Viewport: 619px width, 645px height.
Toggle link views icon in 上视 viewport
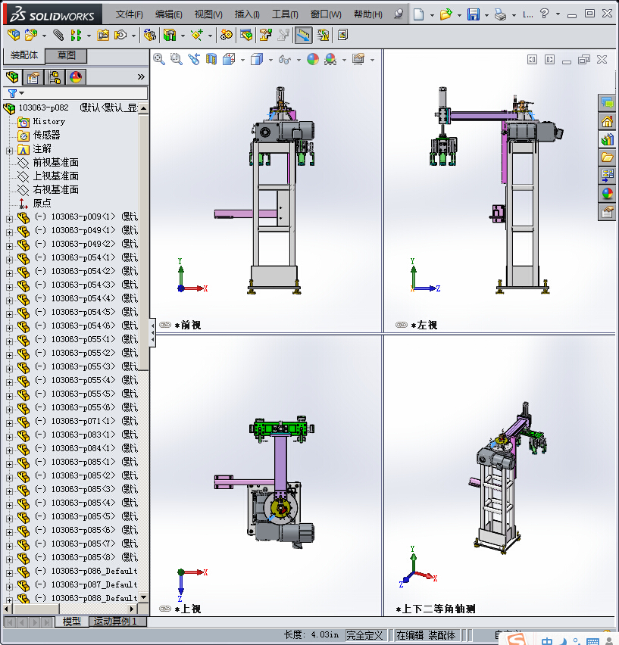coord(165,609)
